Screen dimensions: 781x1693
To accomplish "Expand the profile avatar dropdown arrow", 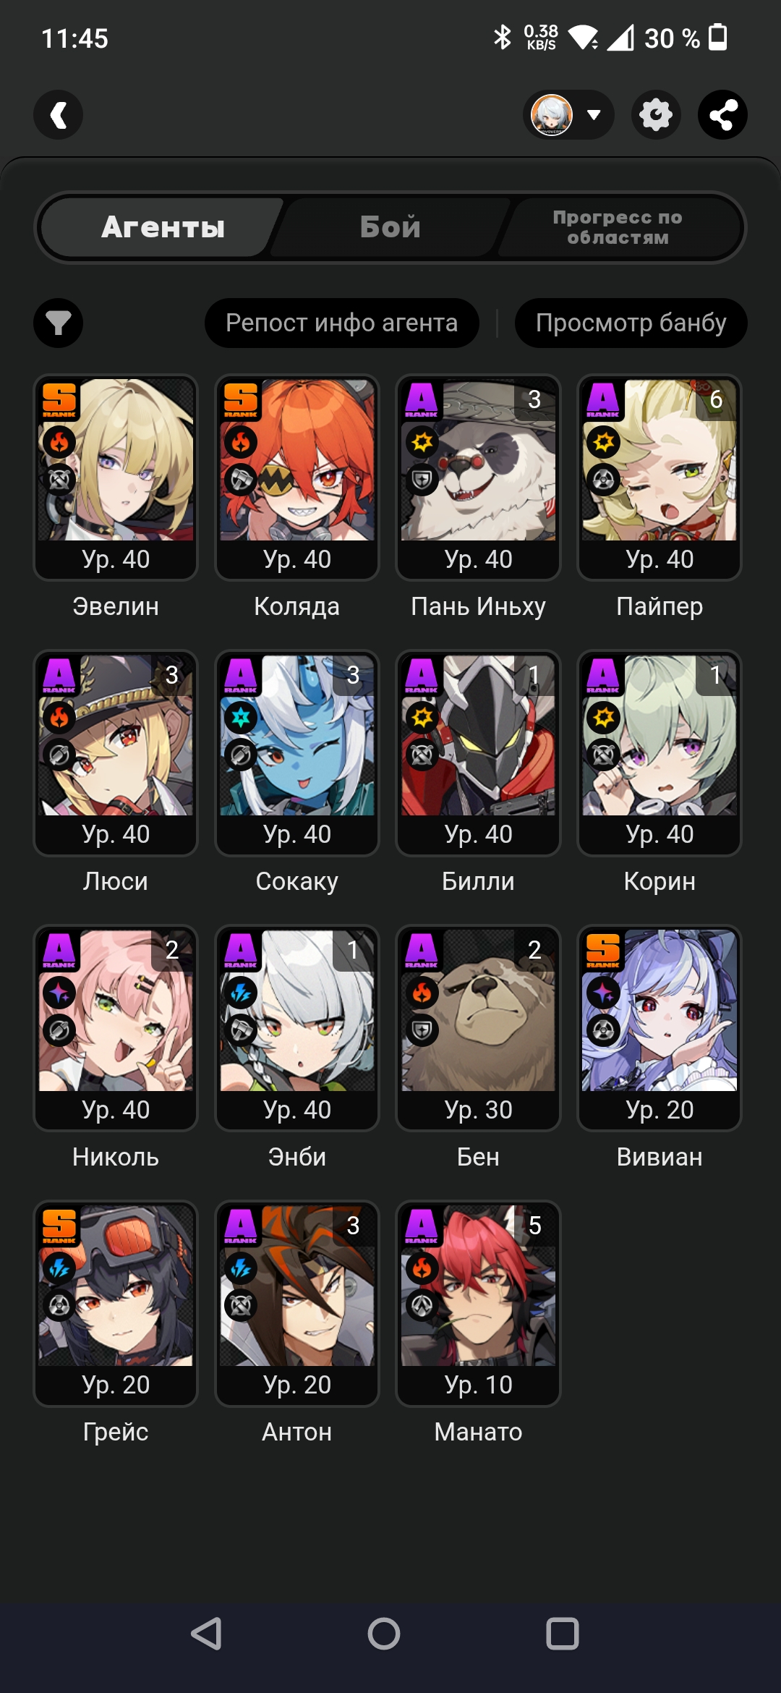I will coord(594,114).
